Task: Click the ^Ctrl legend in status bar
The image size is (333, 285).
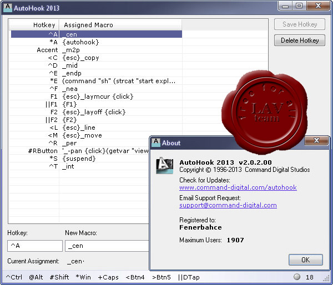Action: click(14, 277)
